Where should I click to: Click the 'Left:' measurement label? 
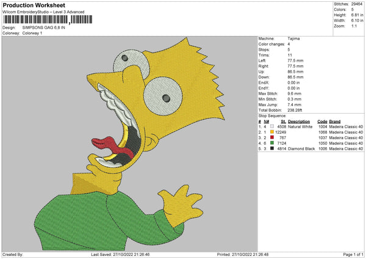click(262, 60)
